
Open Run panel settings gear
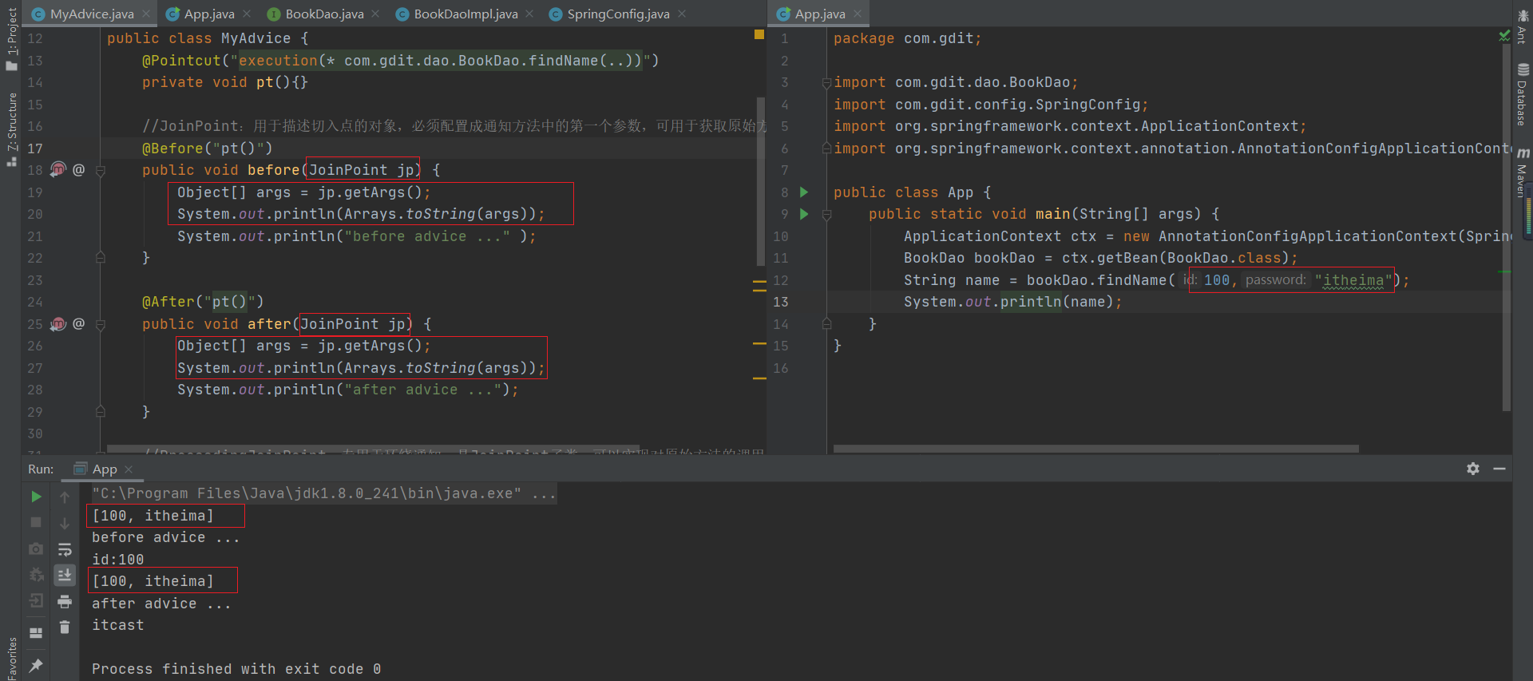click(1473, 469)
